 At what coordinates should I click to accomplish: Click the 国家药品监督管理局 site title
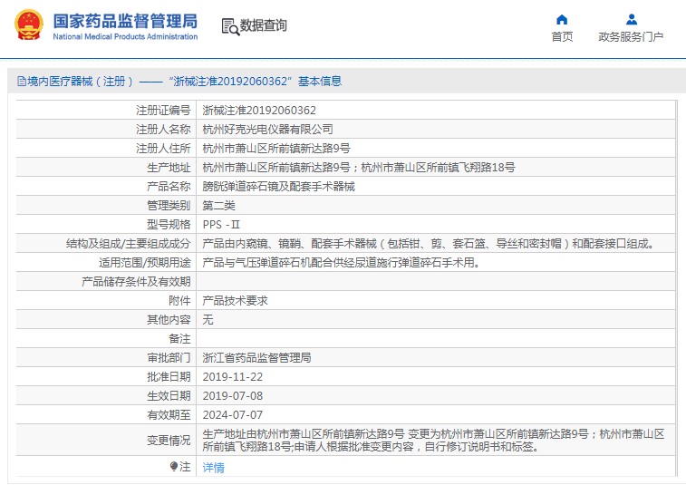[x=125, y=20]
